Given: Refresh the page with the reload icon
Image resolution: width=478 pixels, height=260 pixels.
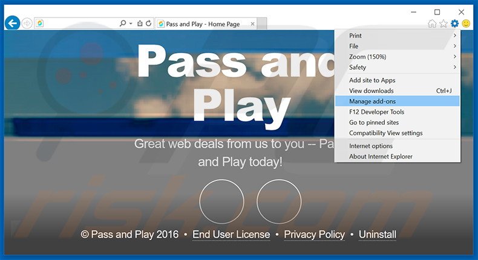Looking at the screenshot, I should pyautogui.click(x=148, y=23).
